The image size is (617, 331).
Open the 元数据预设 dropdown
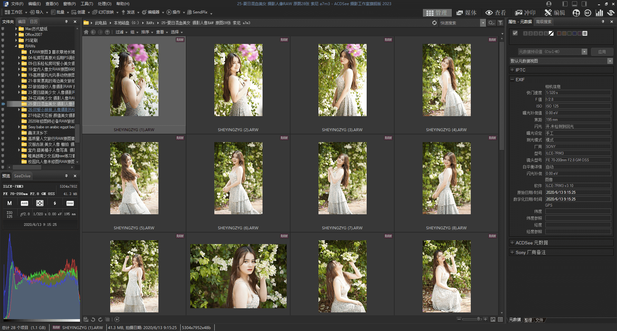tap(584, 52)
